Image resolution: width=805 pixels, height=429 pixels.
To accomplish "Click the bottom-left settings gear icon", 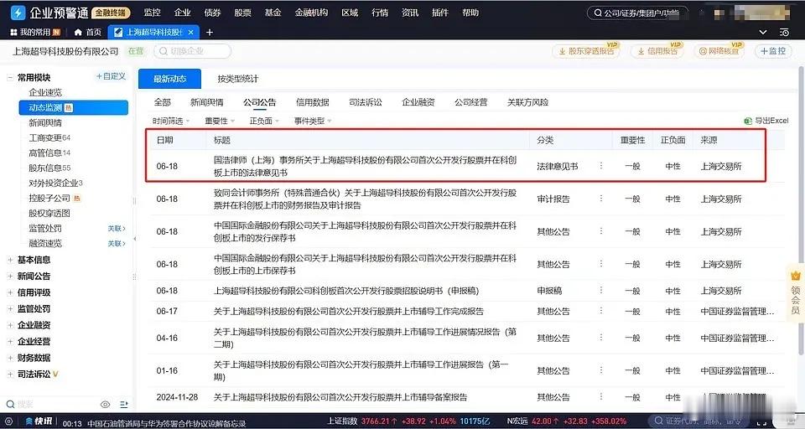I will click(8, 421).
